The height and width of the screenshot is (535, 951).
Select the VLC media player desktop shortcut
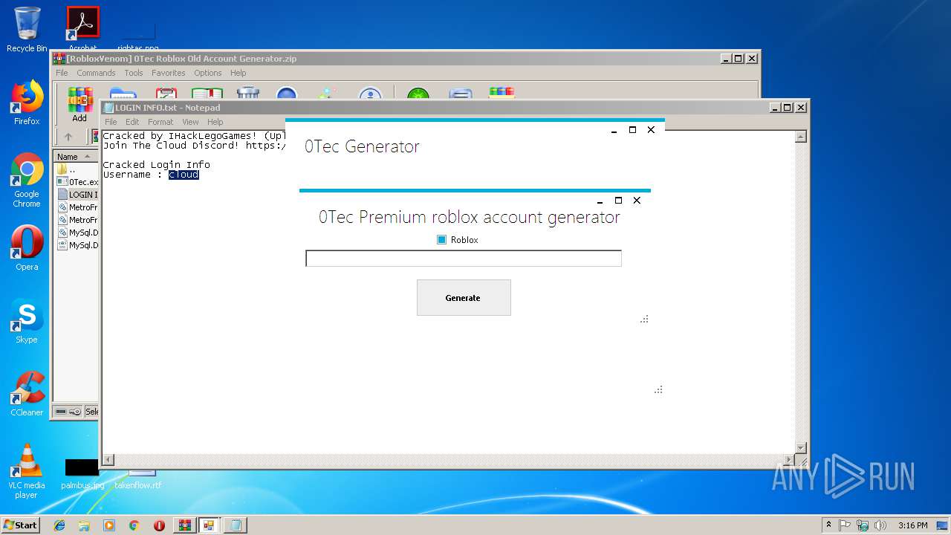pyautogui.click(x=27, y=472)
